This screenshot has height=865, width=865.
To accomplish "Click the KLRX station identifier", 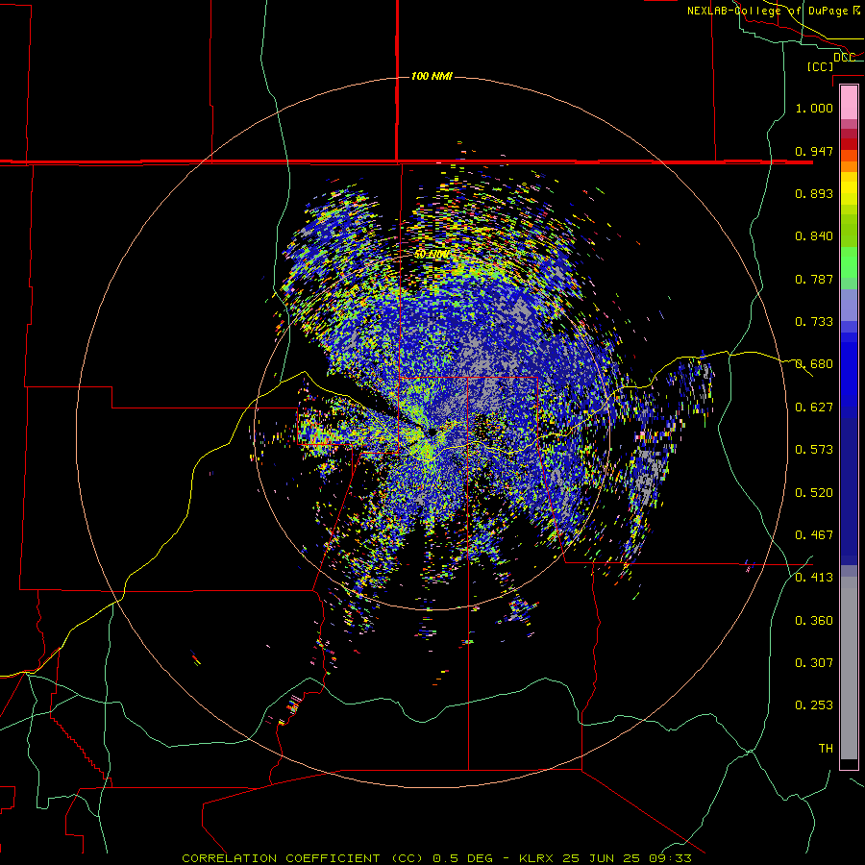I will coord(538,858).
